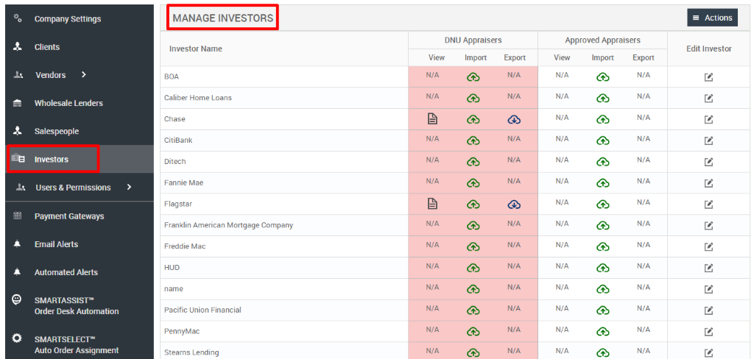
Task: Edit the investor called name
Action: (x=708, y=289)
